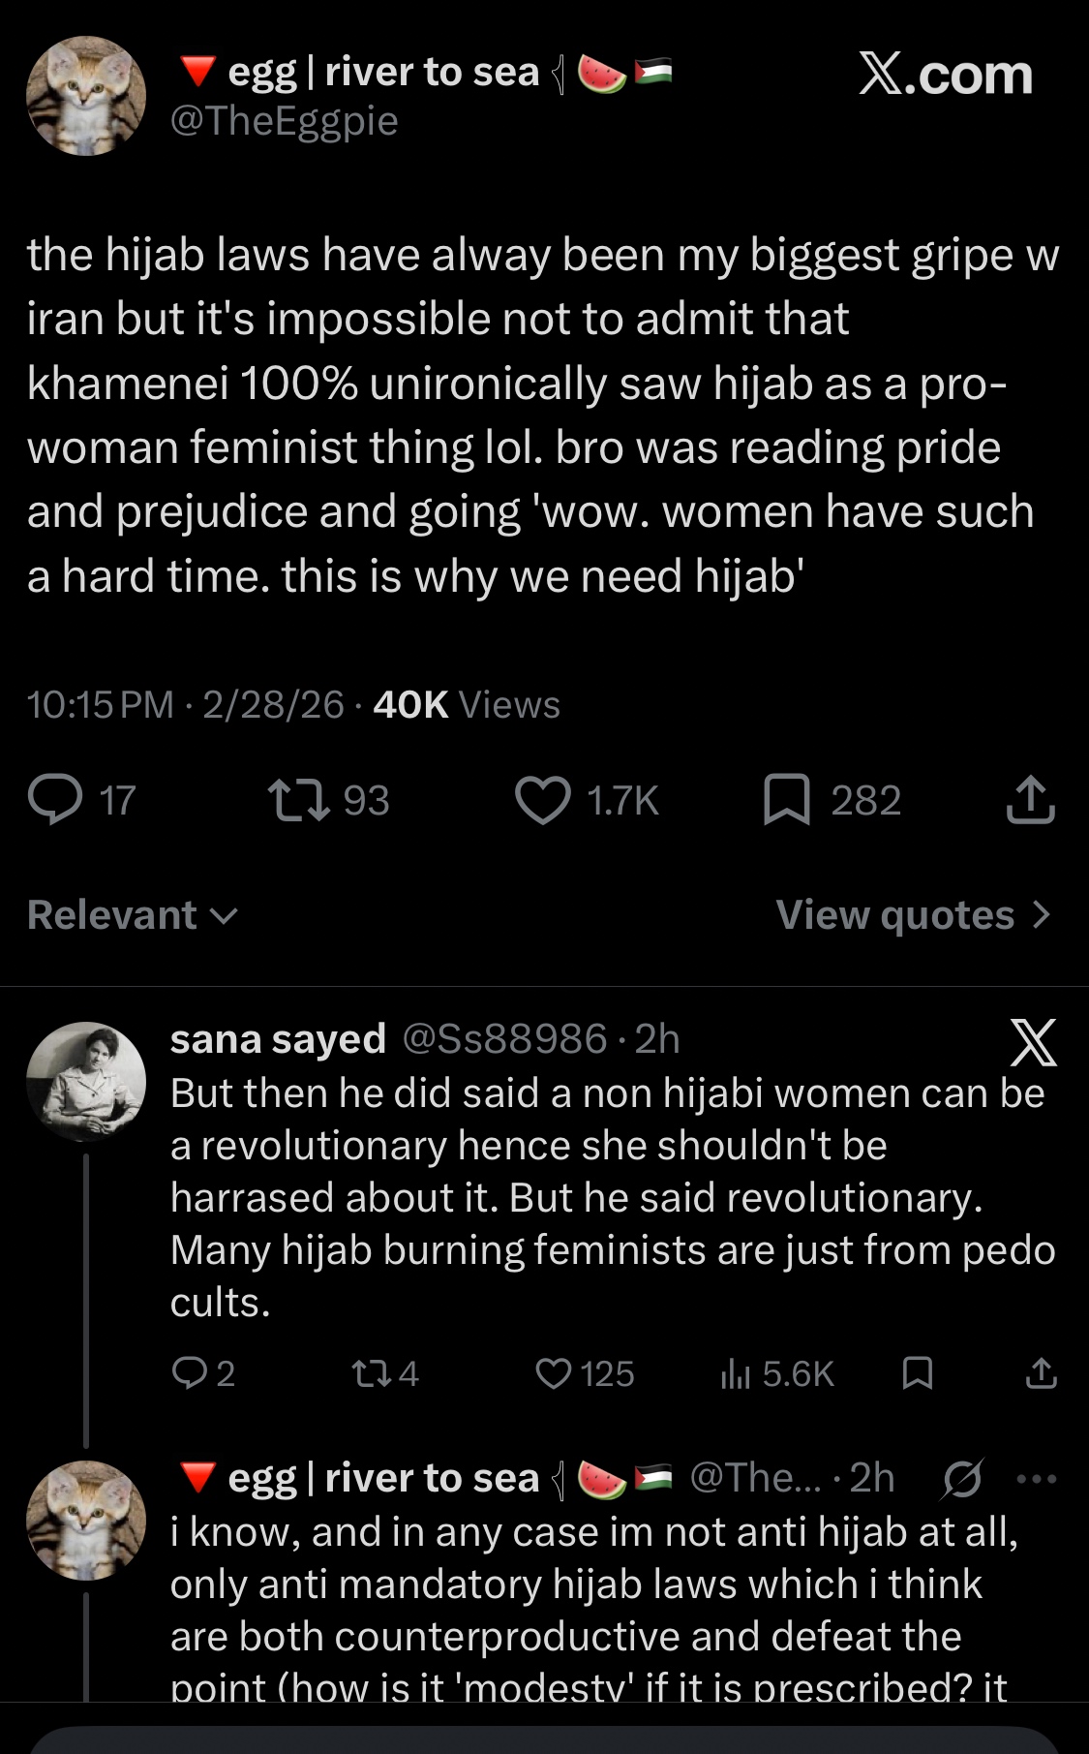Share sana sayed's reply
This screenshot has height=1754, width=1089.
pos(1041,1373)
